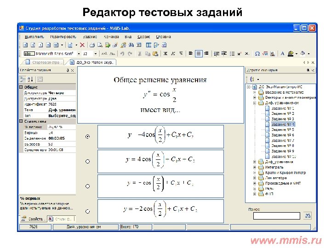Select Задание № 1 in the tree
Viewport: 331px width, 248px height.
click(282, 108)
